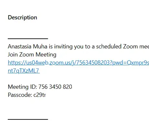The width and height of the screenshot is (149, 132).
Task: Click the word scheduled in invitation
Action: pos(109,46)
